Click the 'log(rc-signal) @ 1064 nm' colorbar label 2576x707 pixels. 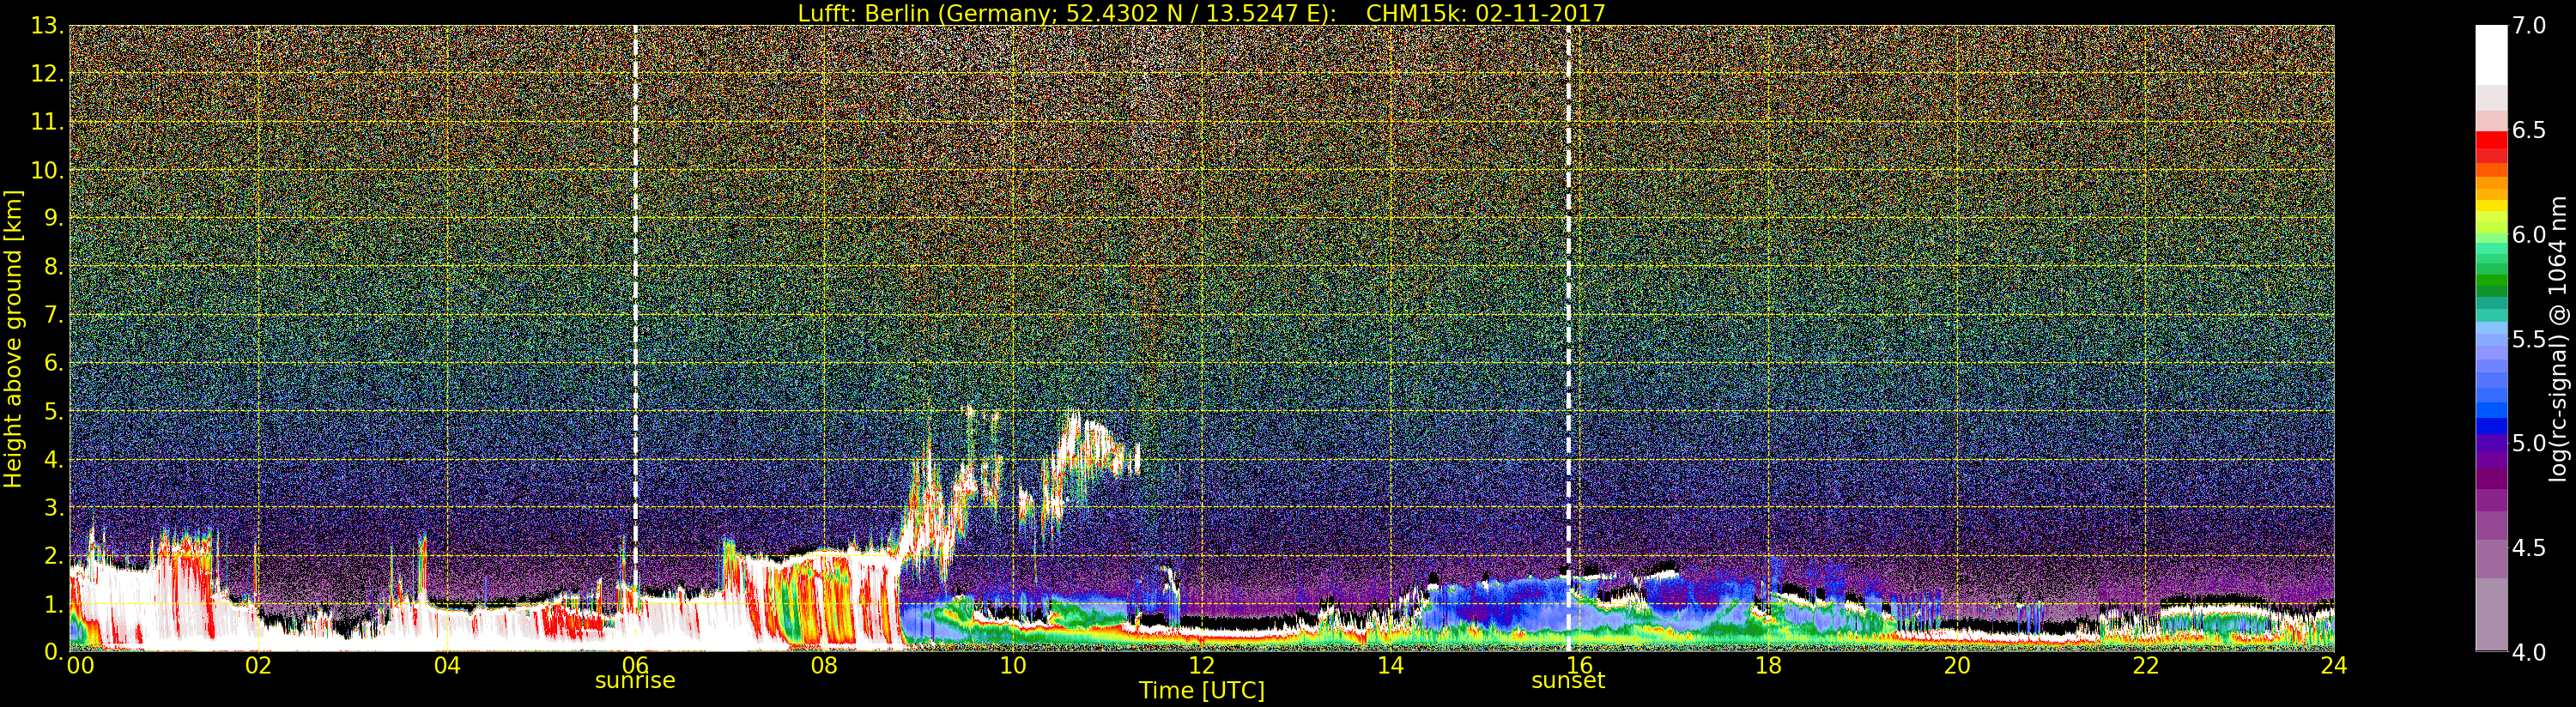pyautogui.click(x=2560, y=339)
